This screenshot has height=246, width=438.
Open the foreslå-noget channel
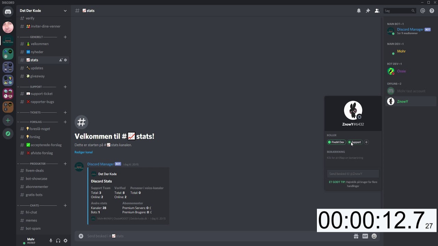pos(44,129)
